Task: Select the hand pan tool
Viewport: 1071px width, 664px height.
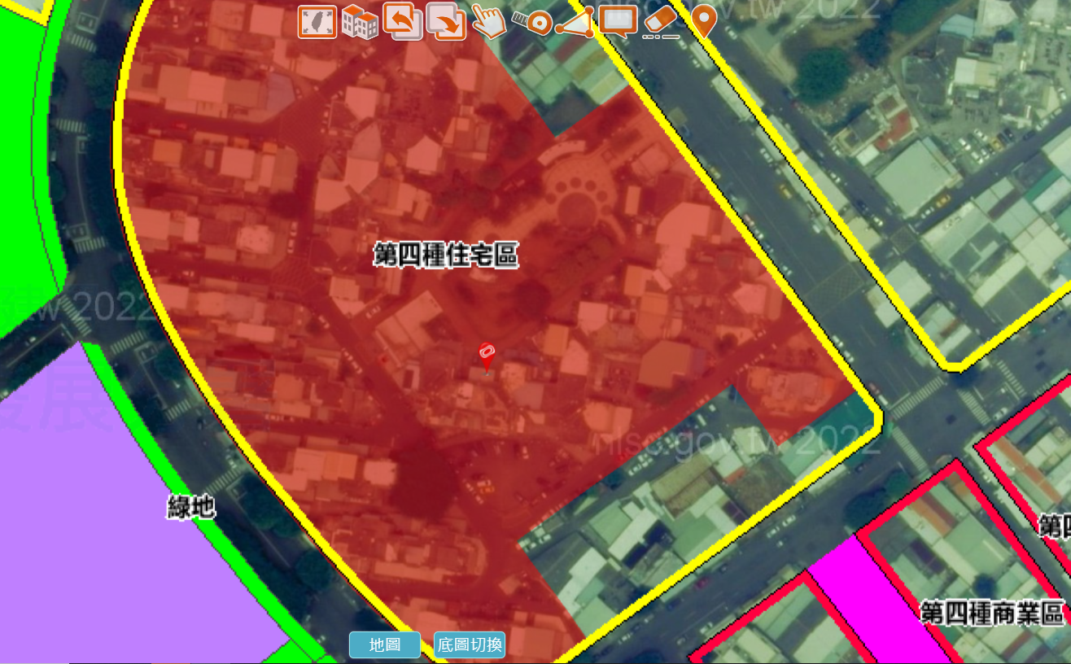Action: [488, 22]
